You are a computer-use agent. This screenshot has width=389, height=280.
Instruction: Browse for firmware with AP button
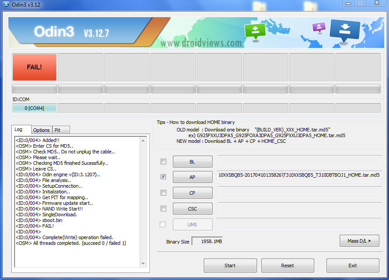coord(192,177)
